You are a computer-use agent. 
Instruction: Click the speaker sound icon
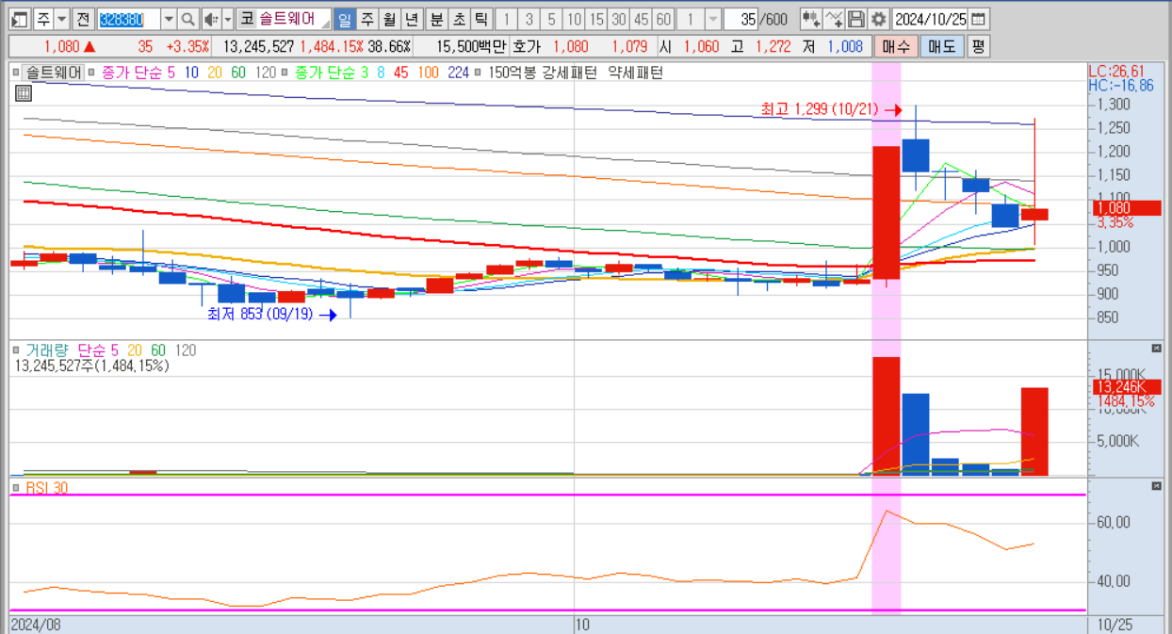pos(211,19)
